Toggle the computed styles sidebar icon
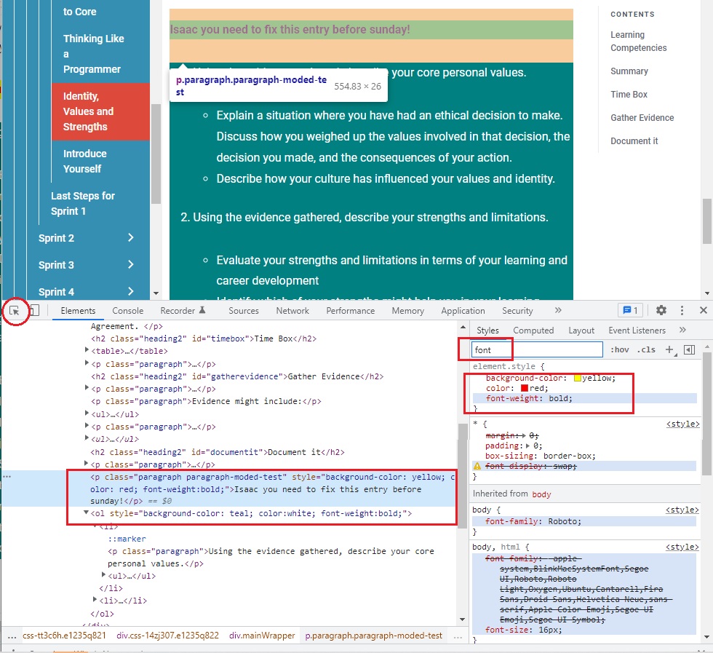The width and height of the screenshot is (713, 653). click(690, 349)
